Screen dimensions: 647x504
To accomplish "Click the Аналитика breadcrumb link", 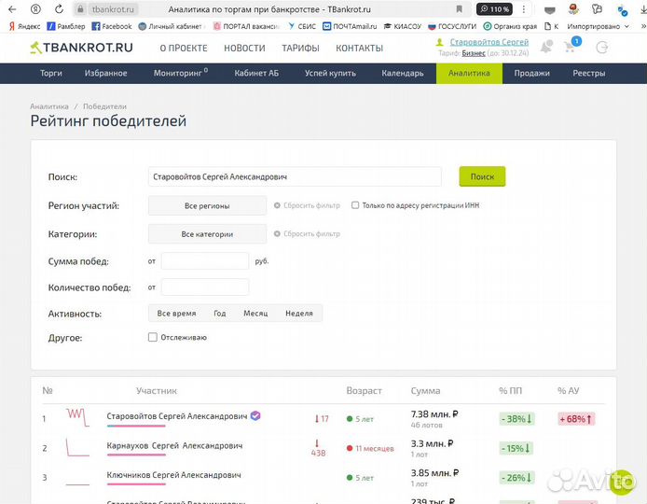I will pyautogui.click(x=49, y=106).
